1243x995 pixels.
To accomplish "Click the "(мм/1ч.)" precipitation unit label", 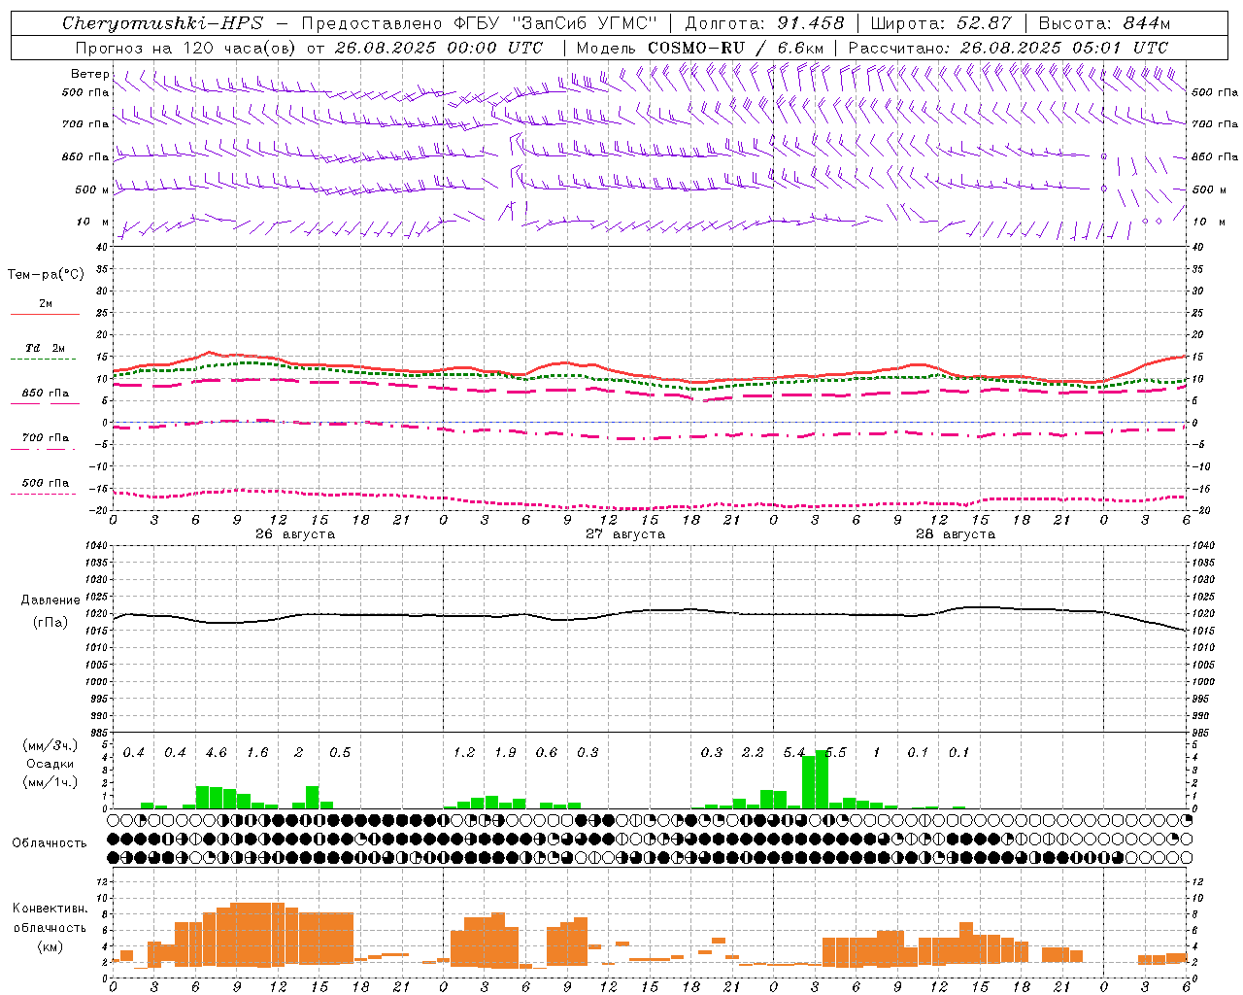I will [x=50, y=782].
